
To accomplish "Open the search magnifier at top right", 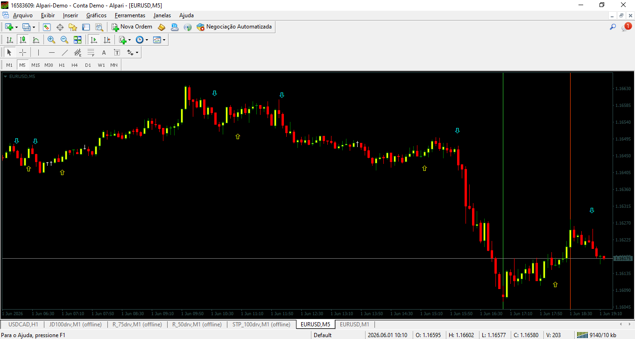I will click(x=613, y=27).
